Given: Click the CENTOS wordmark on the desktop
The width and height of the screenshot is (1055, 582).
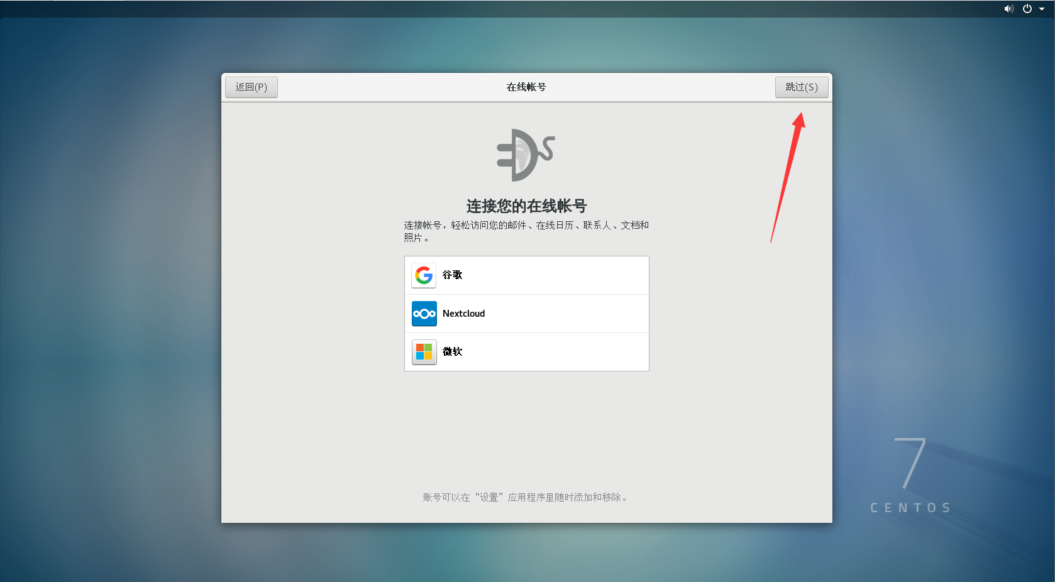Looking at the screenshot, I should (910, 508).
